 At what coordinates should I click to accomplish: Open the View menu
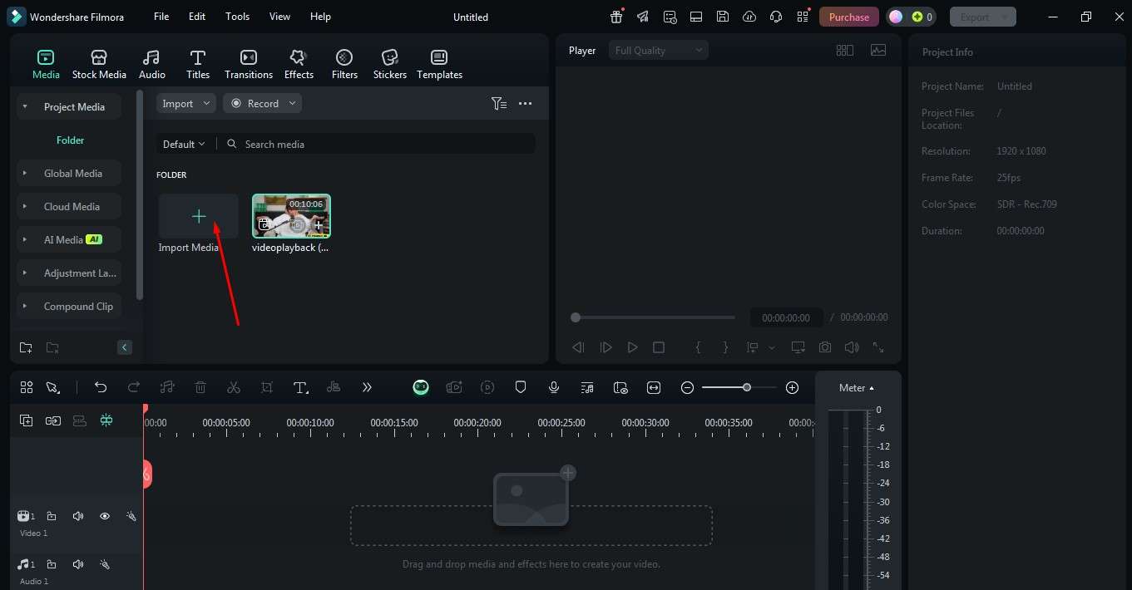280,17
